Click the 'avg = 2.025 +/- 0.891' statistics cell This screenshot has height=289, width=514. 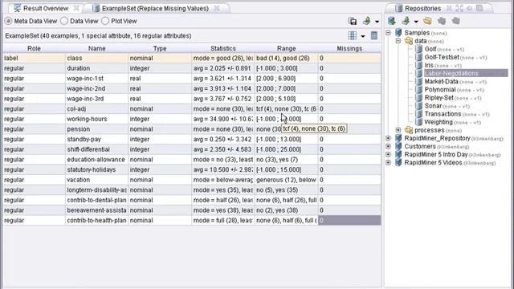pyautogui.click(x=223, y=68)
